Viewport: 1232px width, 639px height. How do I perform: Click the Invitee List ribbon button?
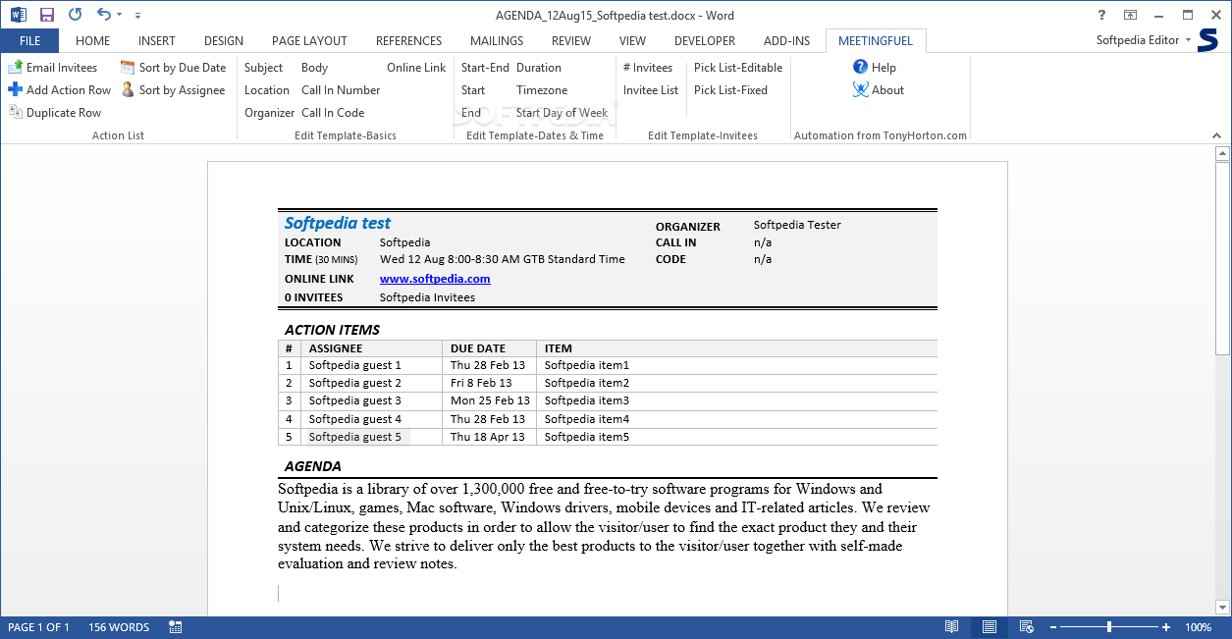click(651, 90)
